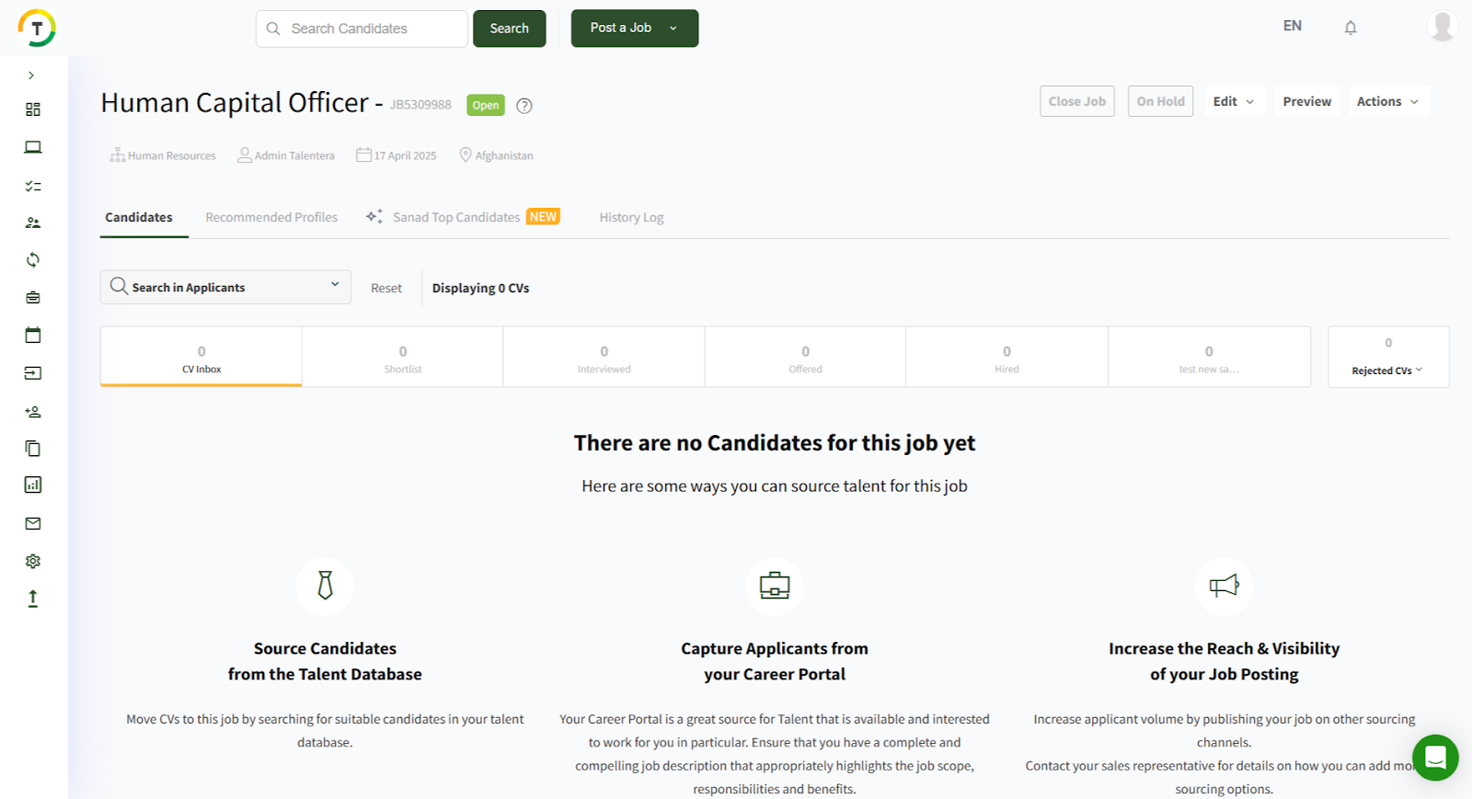Screen dimensions: 1472x799
Task: Open the Edit dropdown menu
Action: 1233,102
